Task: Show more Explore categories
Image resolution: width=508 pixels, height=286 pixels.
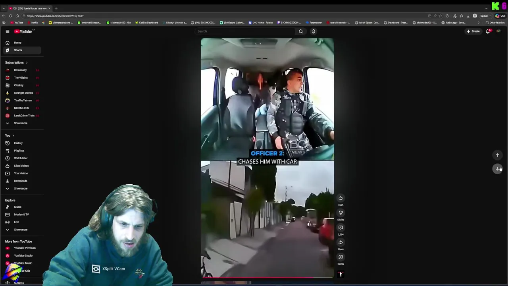Action: (x=21, y=230)
